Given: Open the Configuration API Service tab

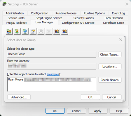Looking at the screenshot, I should 78,23.
